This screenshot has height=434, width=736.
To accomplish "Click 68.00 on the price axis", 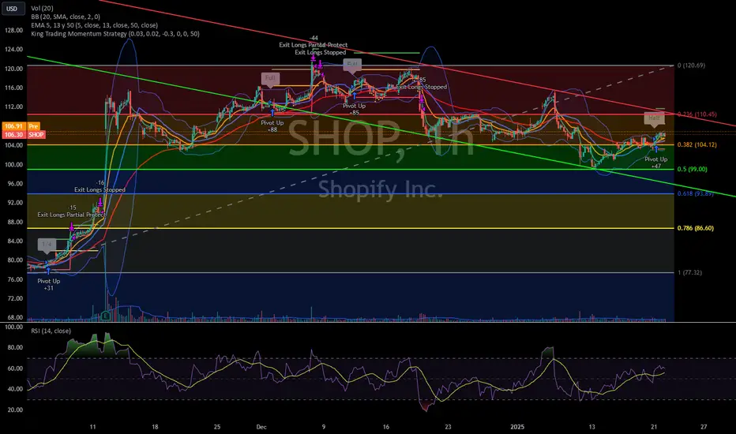I will tap(13, 318).
